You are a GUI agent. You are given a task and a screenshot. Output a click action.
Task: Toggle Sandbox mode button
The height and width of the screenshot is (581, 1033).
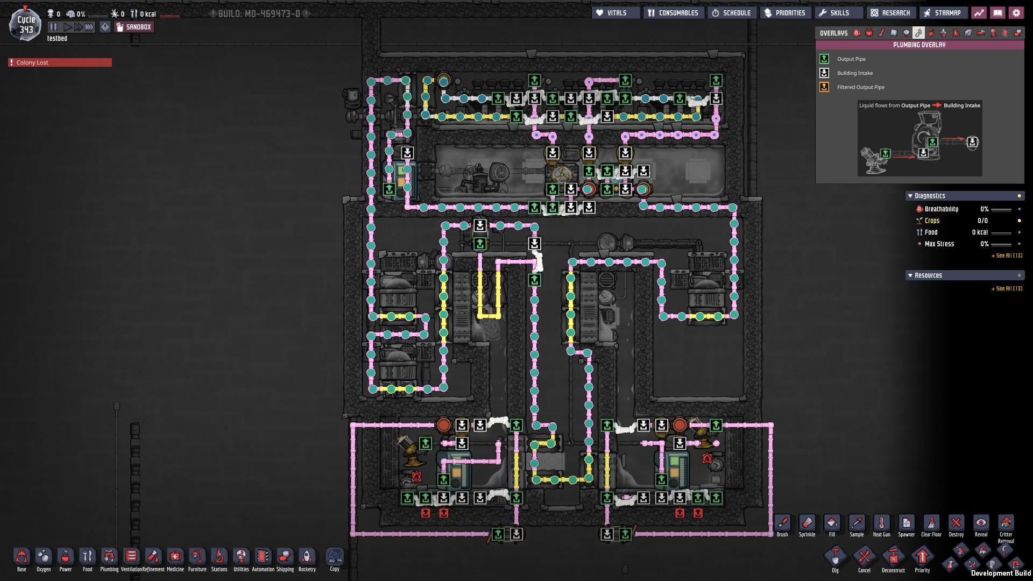134,27
